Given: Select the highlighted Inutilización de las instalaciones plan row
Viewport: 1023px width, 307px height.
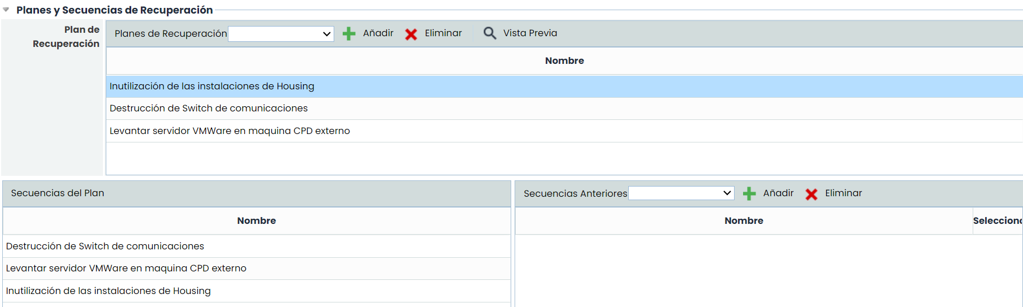Looking at the screenshot, I should click(211, 87).
